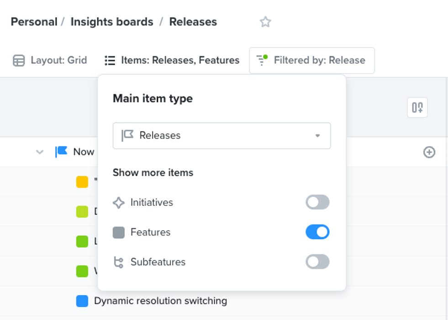This screenshot has height=320, width=448.
Task: Select Insights boards in the breadcrumb
Action: click(x=111, y=21)
